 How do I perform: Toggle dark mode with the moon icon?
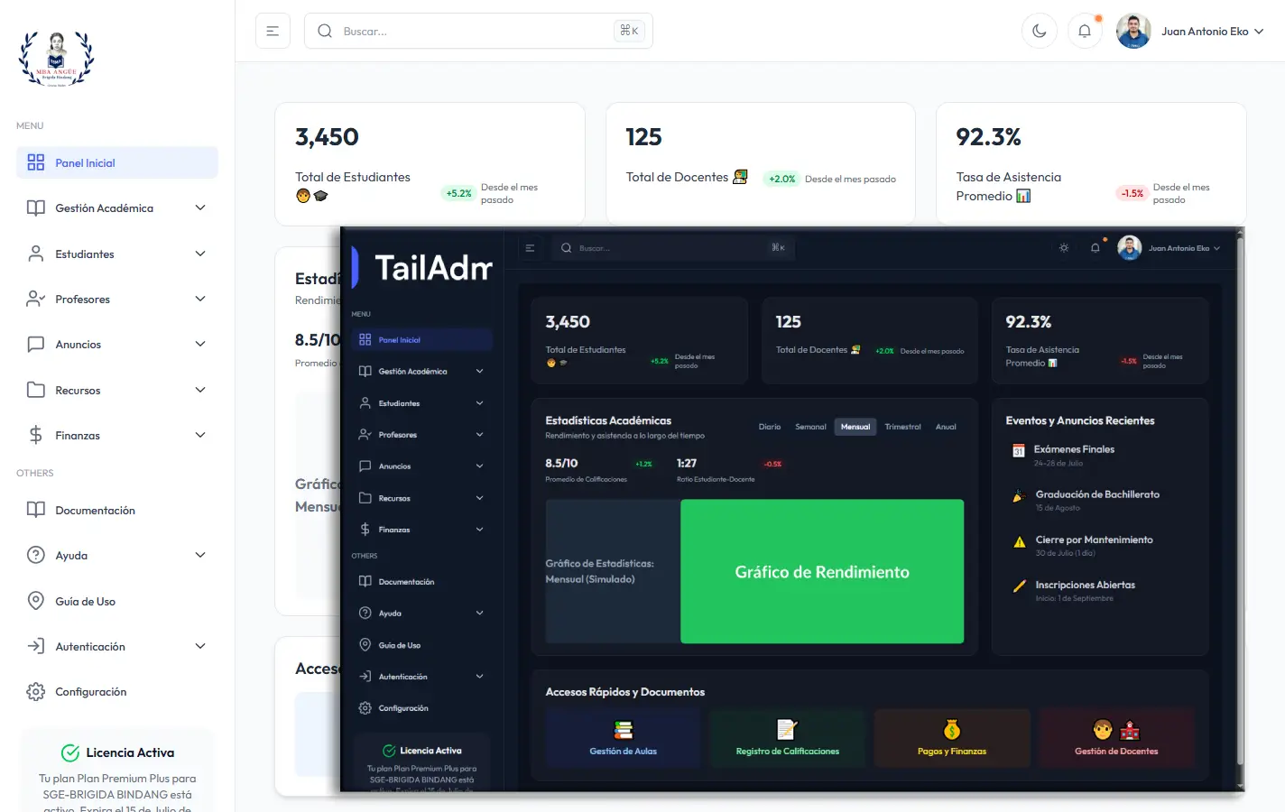tap(1039, 31)
